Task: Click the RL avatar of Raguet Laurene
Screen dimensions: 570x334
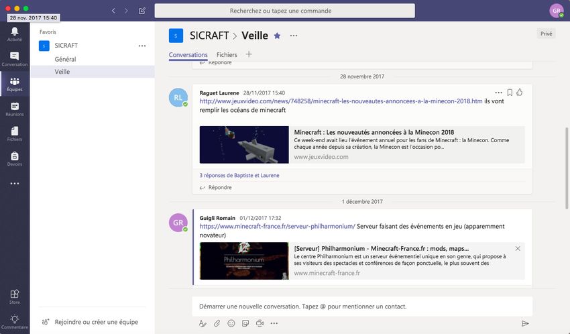Action: (x=178, y=97)
